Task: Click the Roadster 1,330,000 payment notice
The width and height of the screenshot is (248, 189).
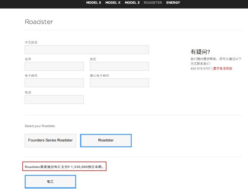Action: click(64, 167)
